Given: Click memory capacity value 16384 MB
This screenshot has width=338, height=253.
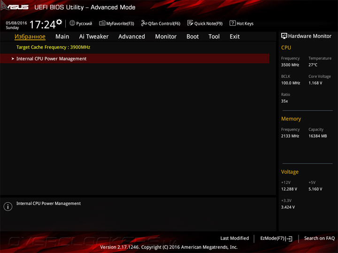Looking at the screenshot, I should (317, 136).
